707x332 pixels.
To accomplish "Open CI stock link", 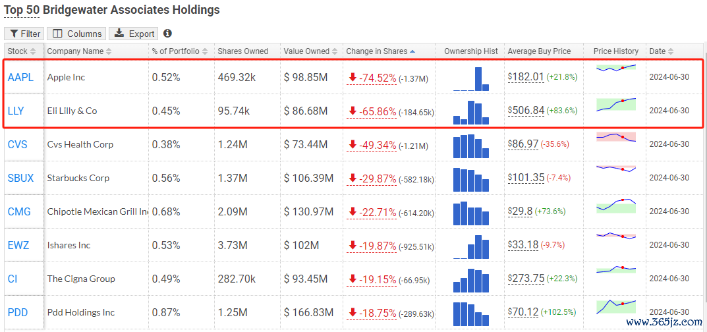I will pyautogui.click(x=13, y=279).
